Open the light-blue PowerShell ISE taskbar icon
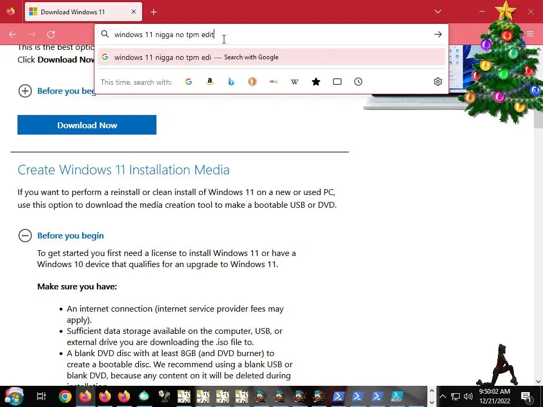The width and height of the screenshot is (543, 407). (397, 396)
